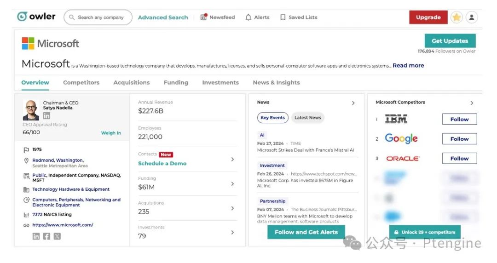Click the red Upgrade button
The height and width of the screenshot is (263, 497).
[x=428, y=17]
